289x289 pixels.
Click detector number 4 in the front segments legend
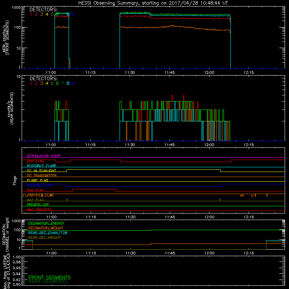click(x=47, y=14)
